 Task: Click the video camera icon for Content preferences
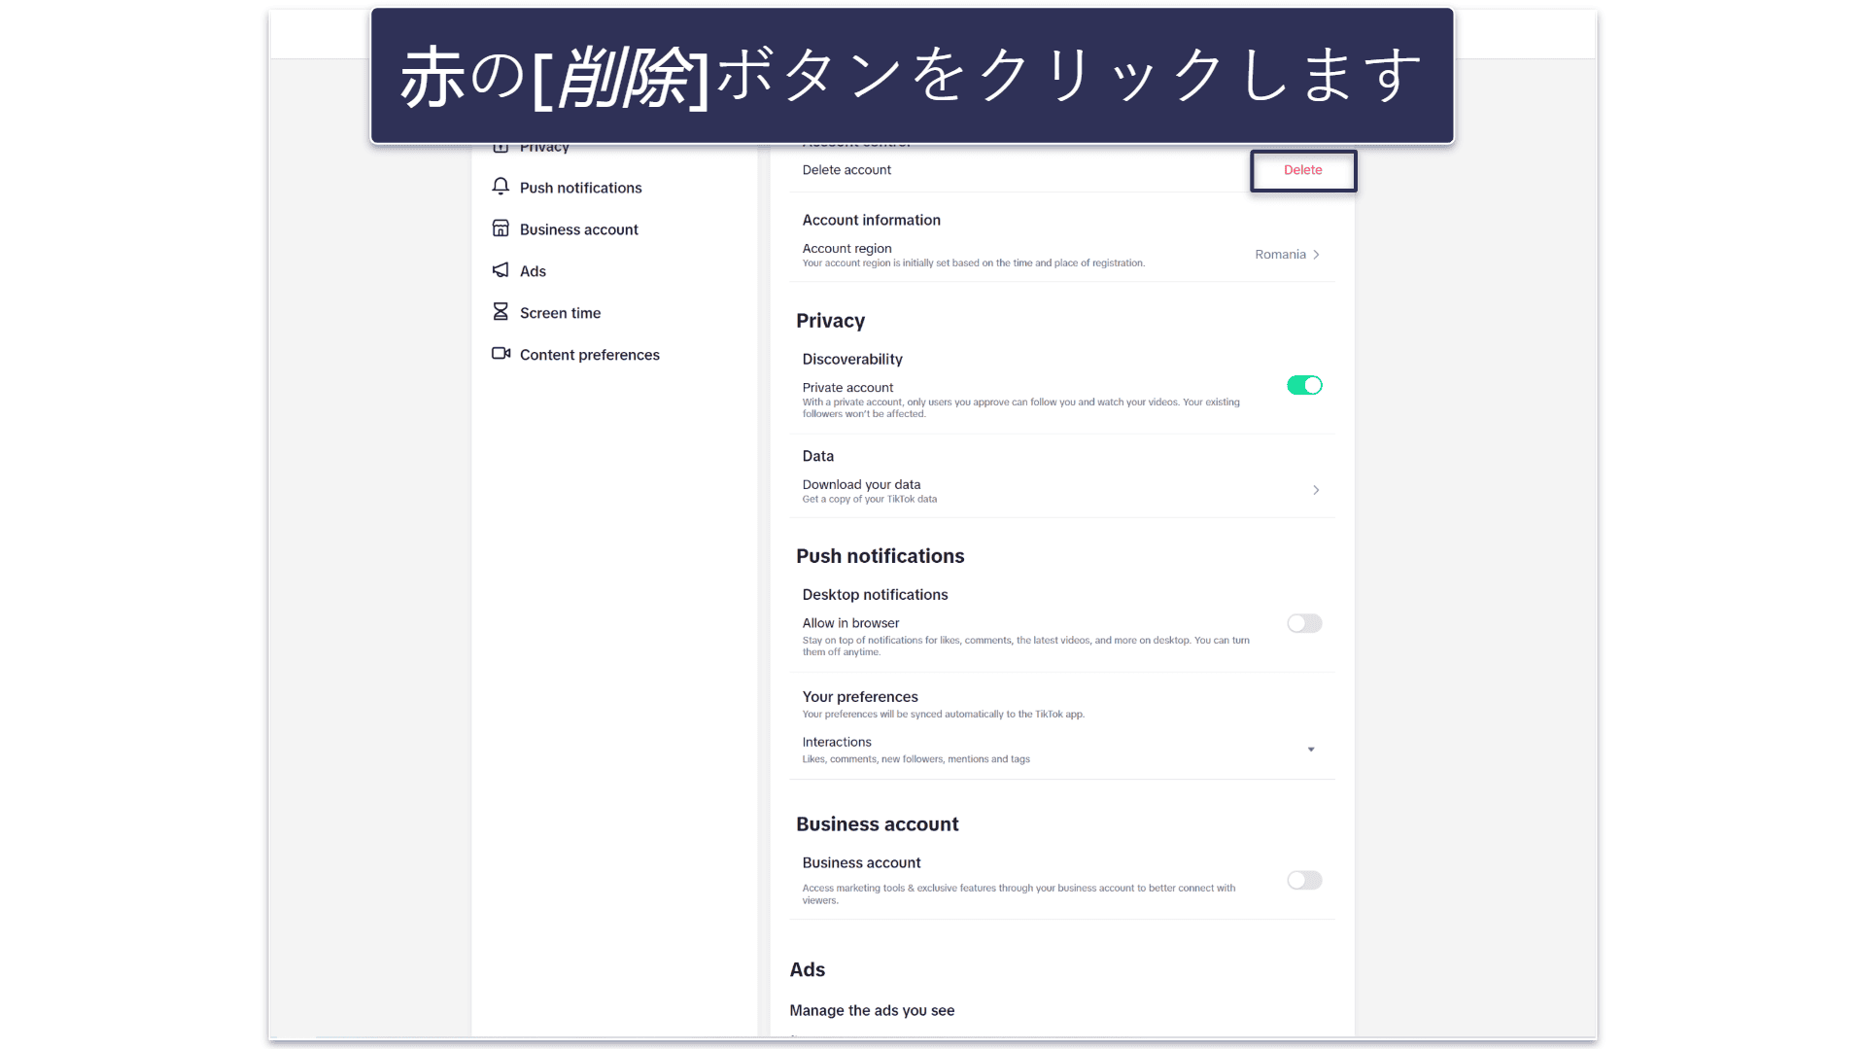501,354
